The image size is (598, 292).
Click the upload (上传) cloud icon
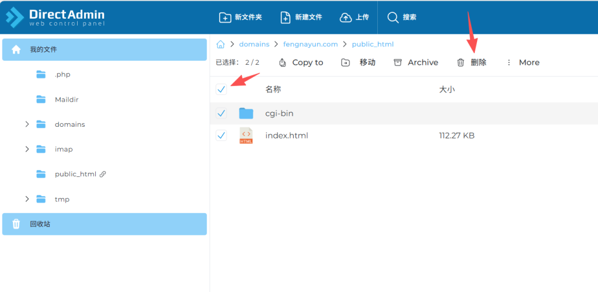[x=346, y=18]
